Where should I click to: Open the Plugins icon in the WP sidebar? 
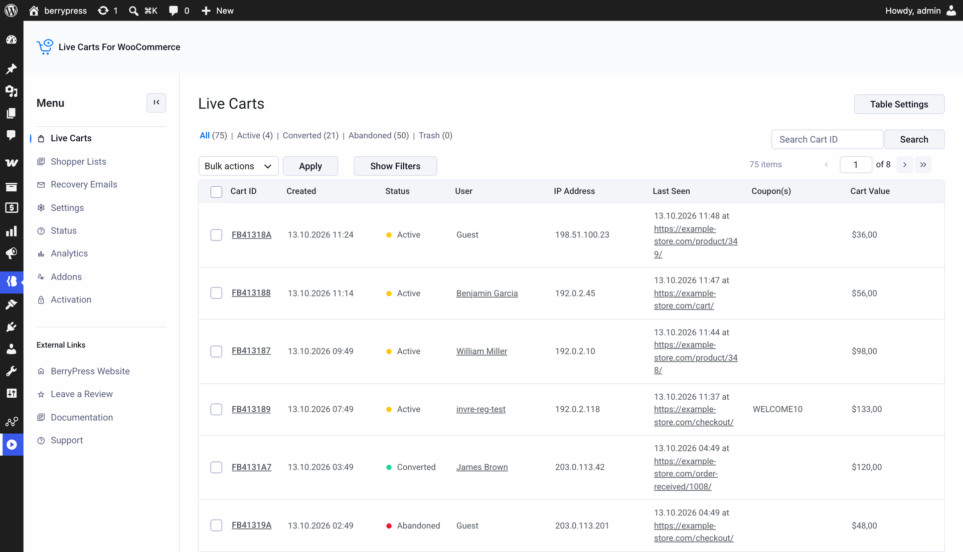(x=12, y=327)
